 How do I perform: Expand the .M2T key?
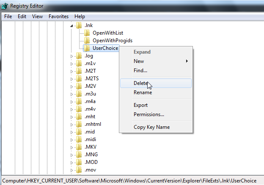71,71
